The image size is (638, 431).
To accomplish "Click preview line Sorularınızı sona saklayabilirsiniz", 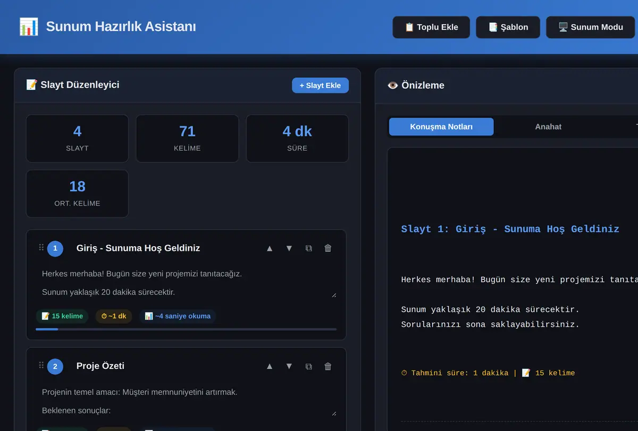I will pos(490,324).
